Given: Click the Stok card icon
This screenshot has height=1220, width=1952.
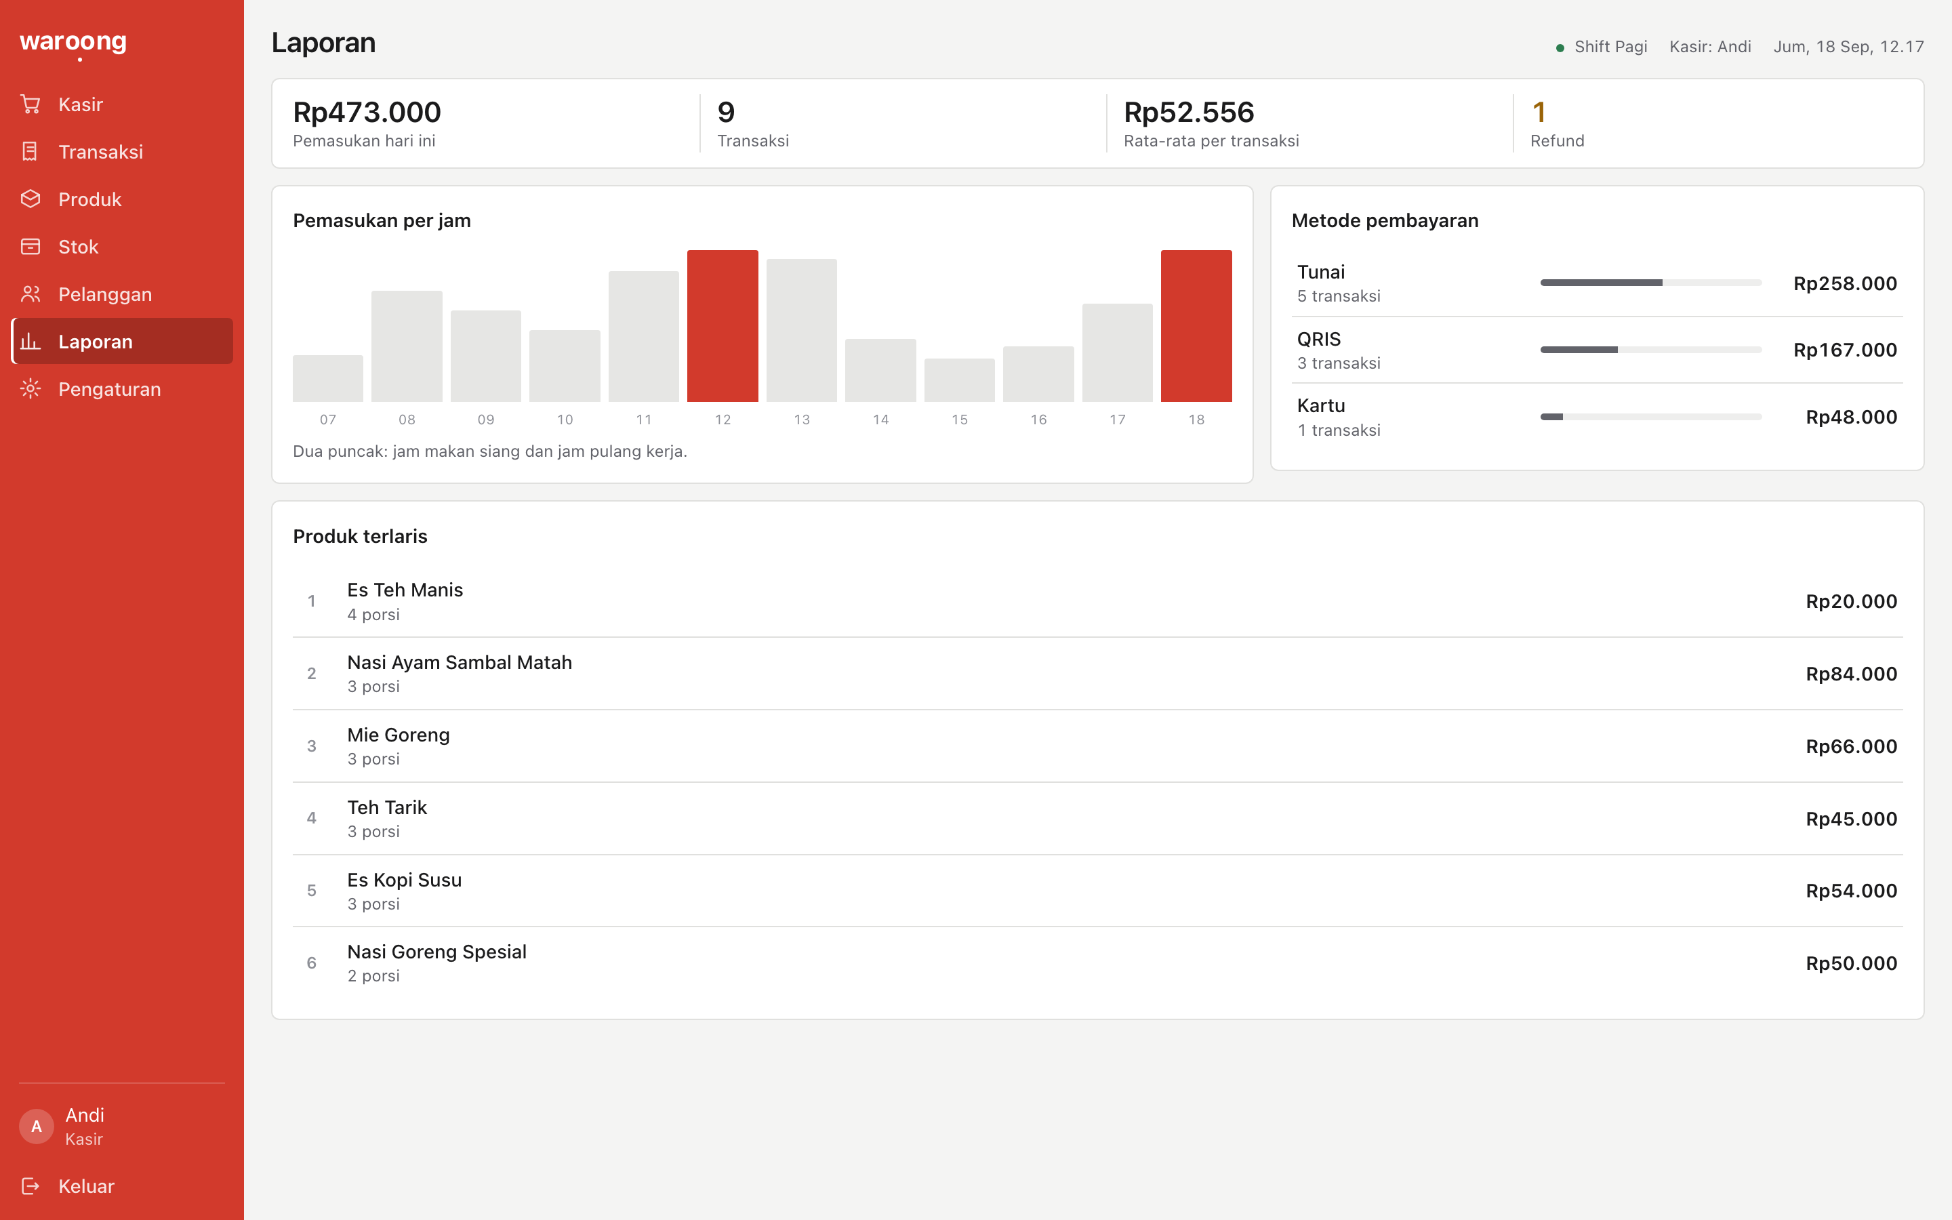Looking at the screenshot, I should click(x=30, y=247).
